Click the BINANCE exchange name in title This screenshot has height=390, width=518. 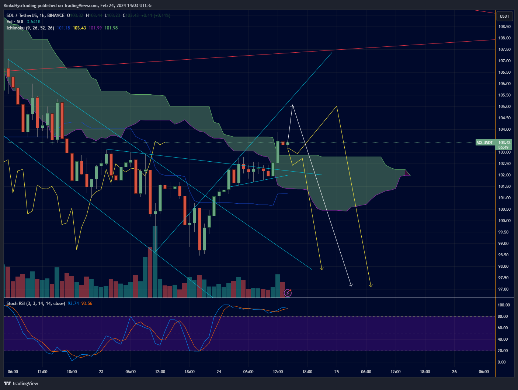tap(56, 15)
